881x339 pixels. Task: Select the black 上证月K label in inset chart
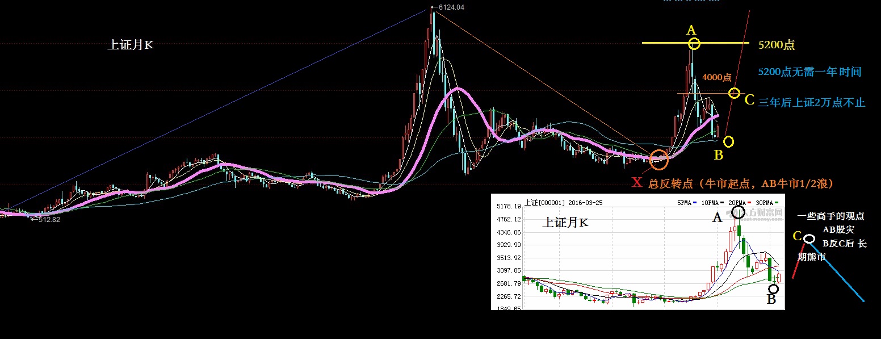[565, 223]
